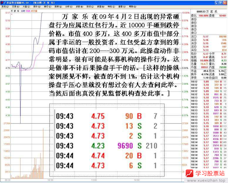228x183 pixels.
Task: Click the 10:12 tick with volume 372
Action: (x=209, y=85)
